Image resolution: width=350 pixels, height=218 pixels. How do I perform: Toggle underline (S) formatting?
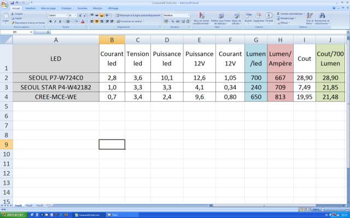click(x=60, y=21)
